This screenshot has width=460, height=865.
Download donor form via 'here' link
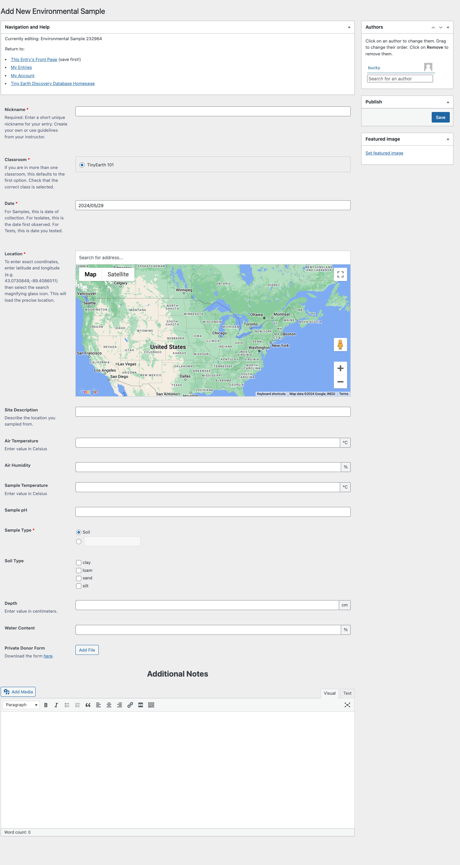pos(48,656)
